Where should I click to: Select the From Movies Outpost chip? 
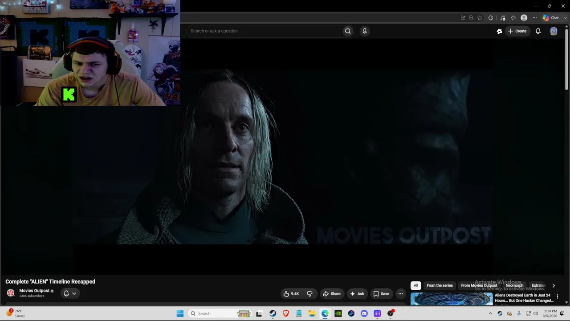pyautogui.click(x=479, y=285)
